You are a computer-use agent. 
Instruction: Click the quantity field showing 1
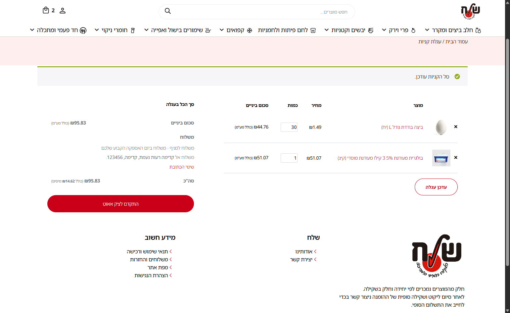pyautogui.click(x=289, y=158)
